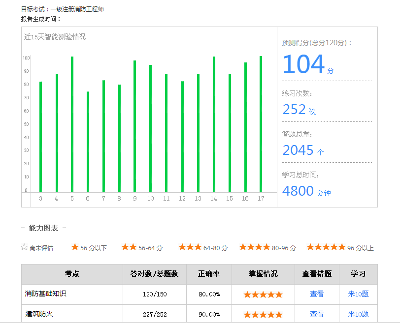Click the 建筑防火 topic name
Viewport: 400px width, 323px height.
(39, 314)
